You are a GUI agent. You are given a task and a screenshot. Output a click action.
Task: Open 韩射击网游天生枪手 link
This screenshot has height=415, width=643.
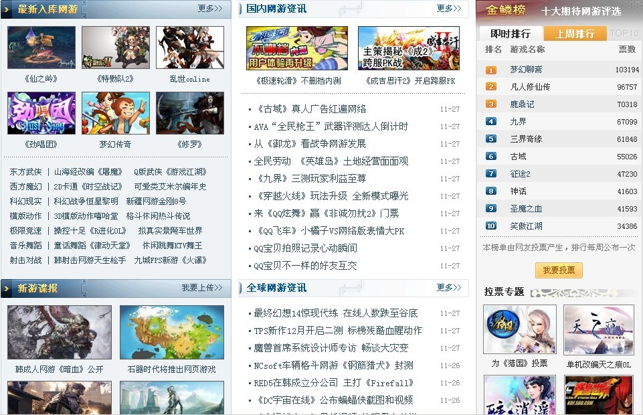(x=90, y=260)
